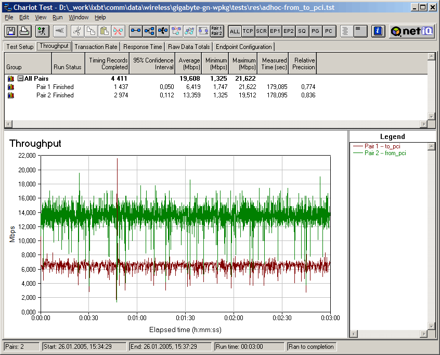This screenshot has height=355, width=440.
Task: Toggle the TCP protocol filter button
Action: coord(248,31)
